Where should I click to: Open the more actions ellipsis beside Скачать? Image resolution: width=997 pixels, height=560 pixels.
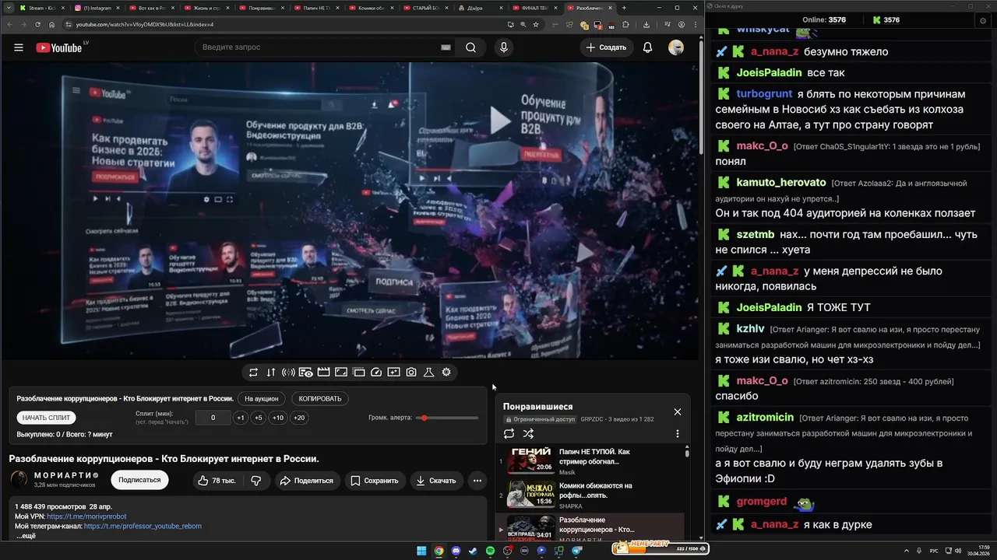coord(477,481)
